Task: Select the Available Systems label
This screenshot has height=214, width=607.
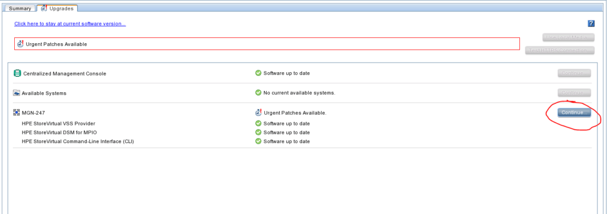Action: point(44,93)
